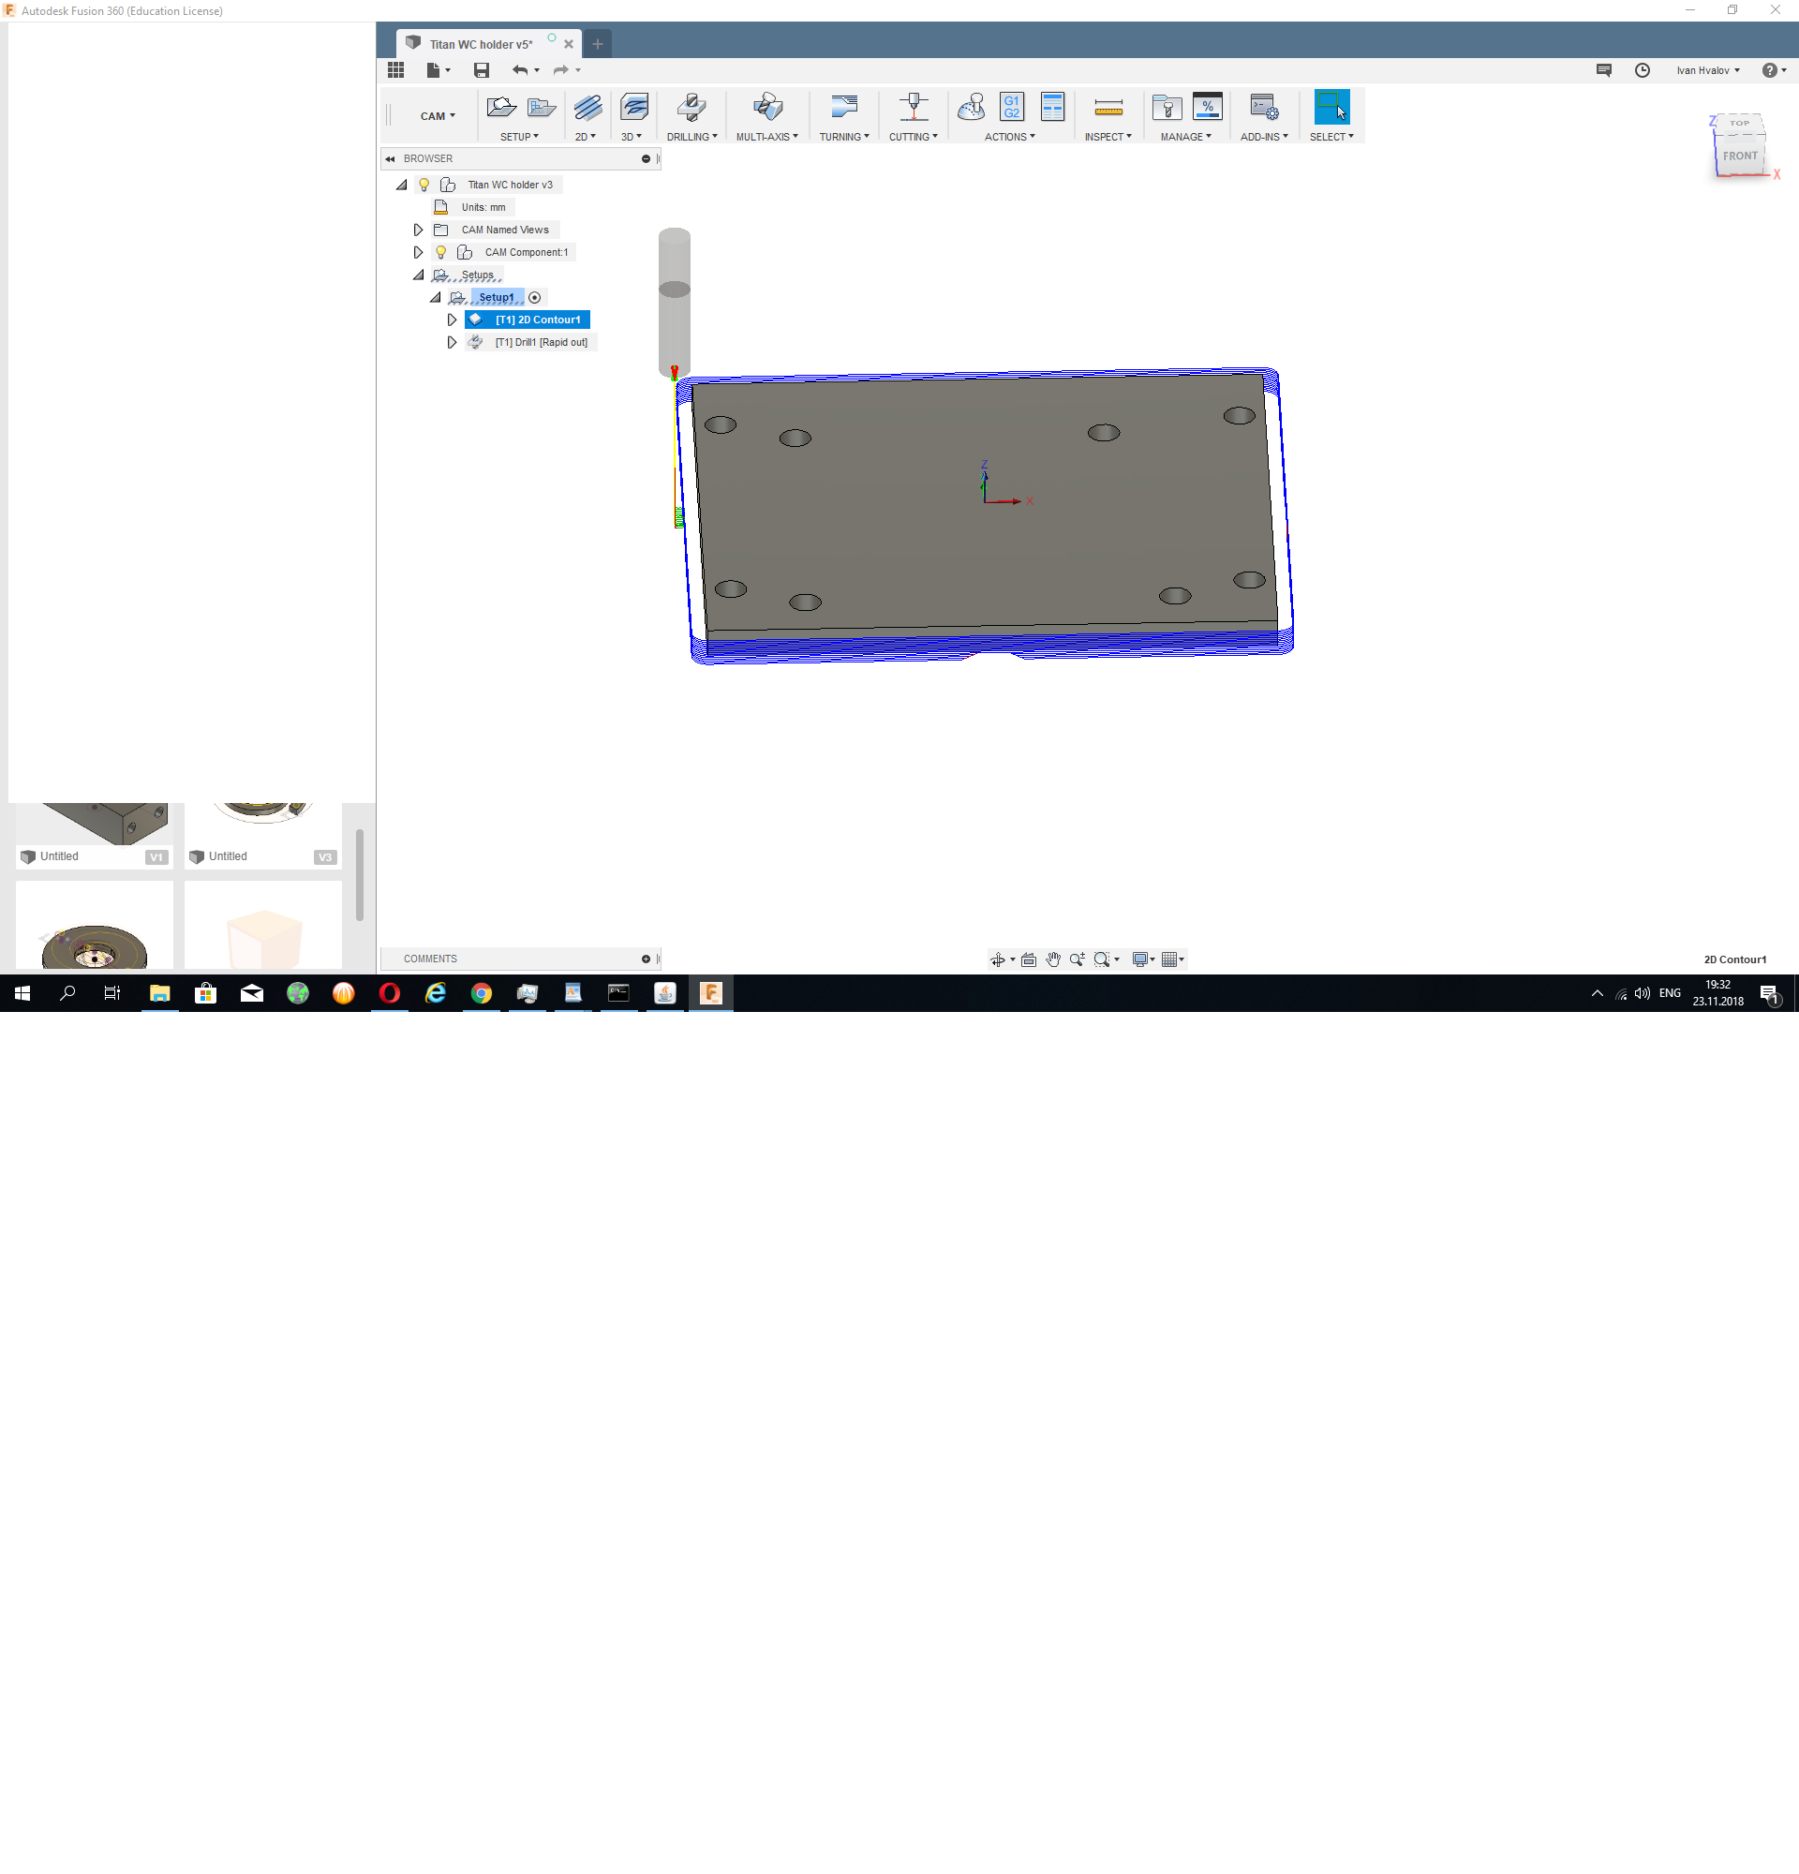
Task: Open the 3D milling strategy icon
Action: pyautogui.click(x=632, y=107)
